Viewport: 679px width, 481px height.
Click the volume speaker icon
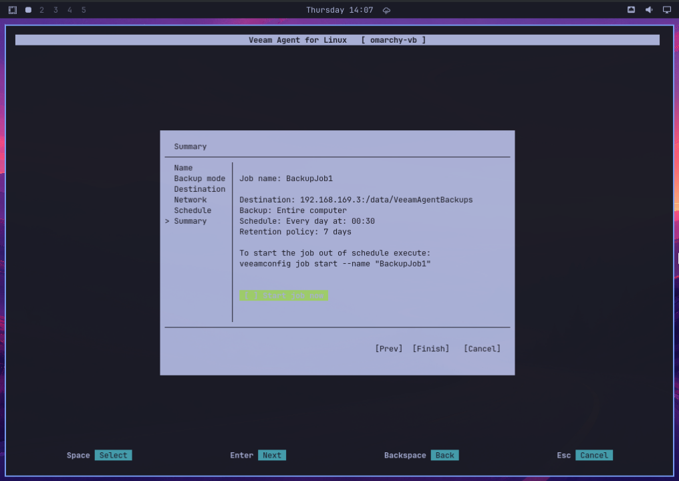(649, 10)
